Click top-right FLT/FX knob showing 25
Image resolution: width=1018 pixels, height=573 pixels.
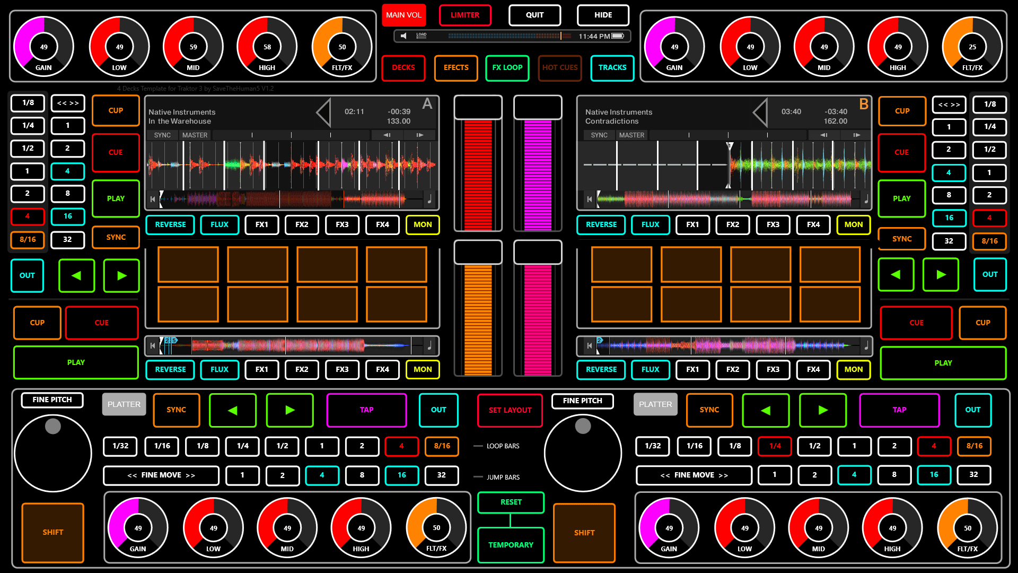pos(972,47)
